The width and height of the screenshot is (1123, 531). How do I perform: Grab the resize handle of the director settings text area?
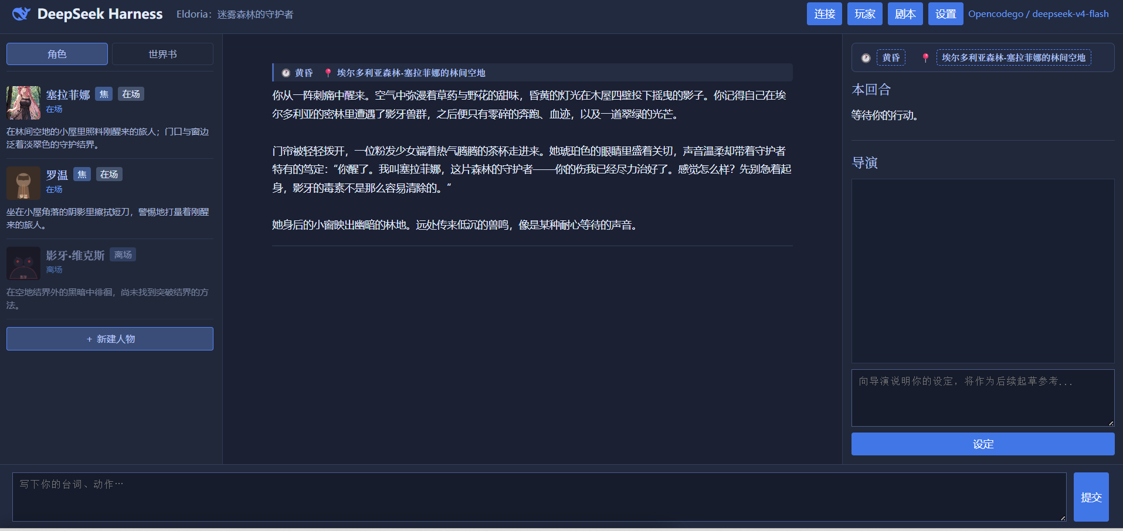click(x=1111, y=423)
